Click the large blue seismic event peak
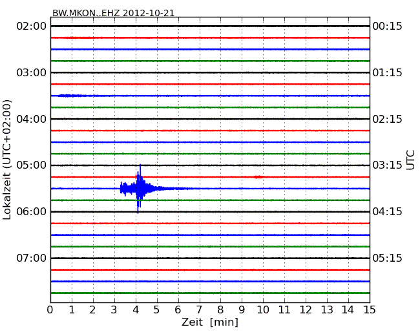The height and width of the screenshot is (336, 420). click(x=139, y=189)
